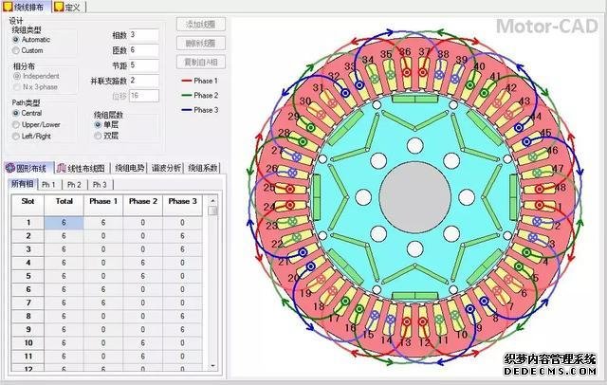Click the red Phase 1 legend line

185,82
